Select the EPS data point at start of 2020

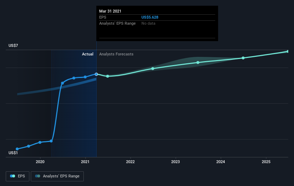tap(40, 142)
